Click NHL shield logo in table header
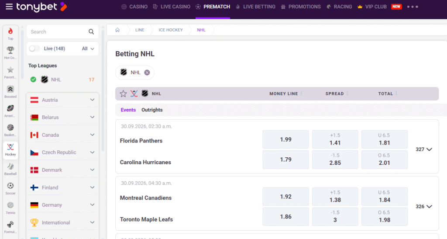Image resolution: width=447 pixels, height=239 pixels. [x=145, y=93]
